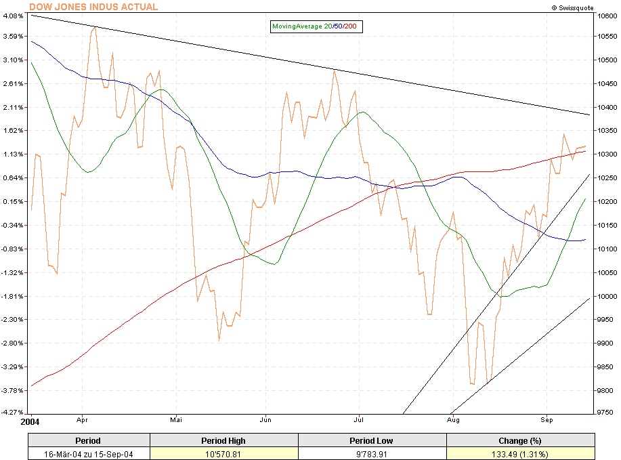Click the 10000 right axis value

[607, 296]
